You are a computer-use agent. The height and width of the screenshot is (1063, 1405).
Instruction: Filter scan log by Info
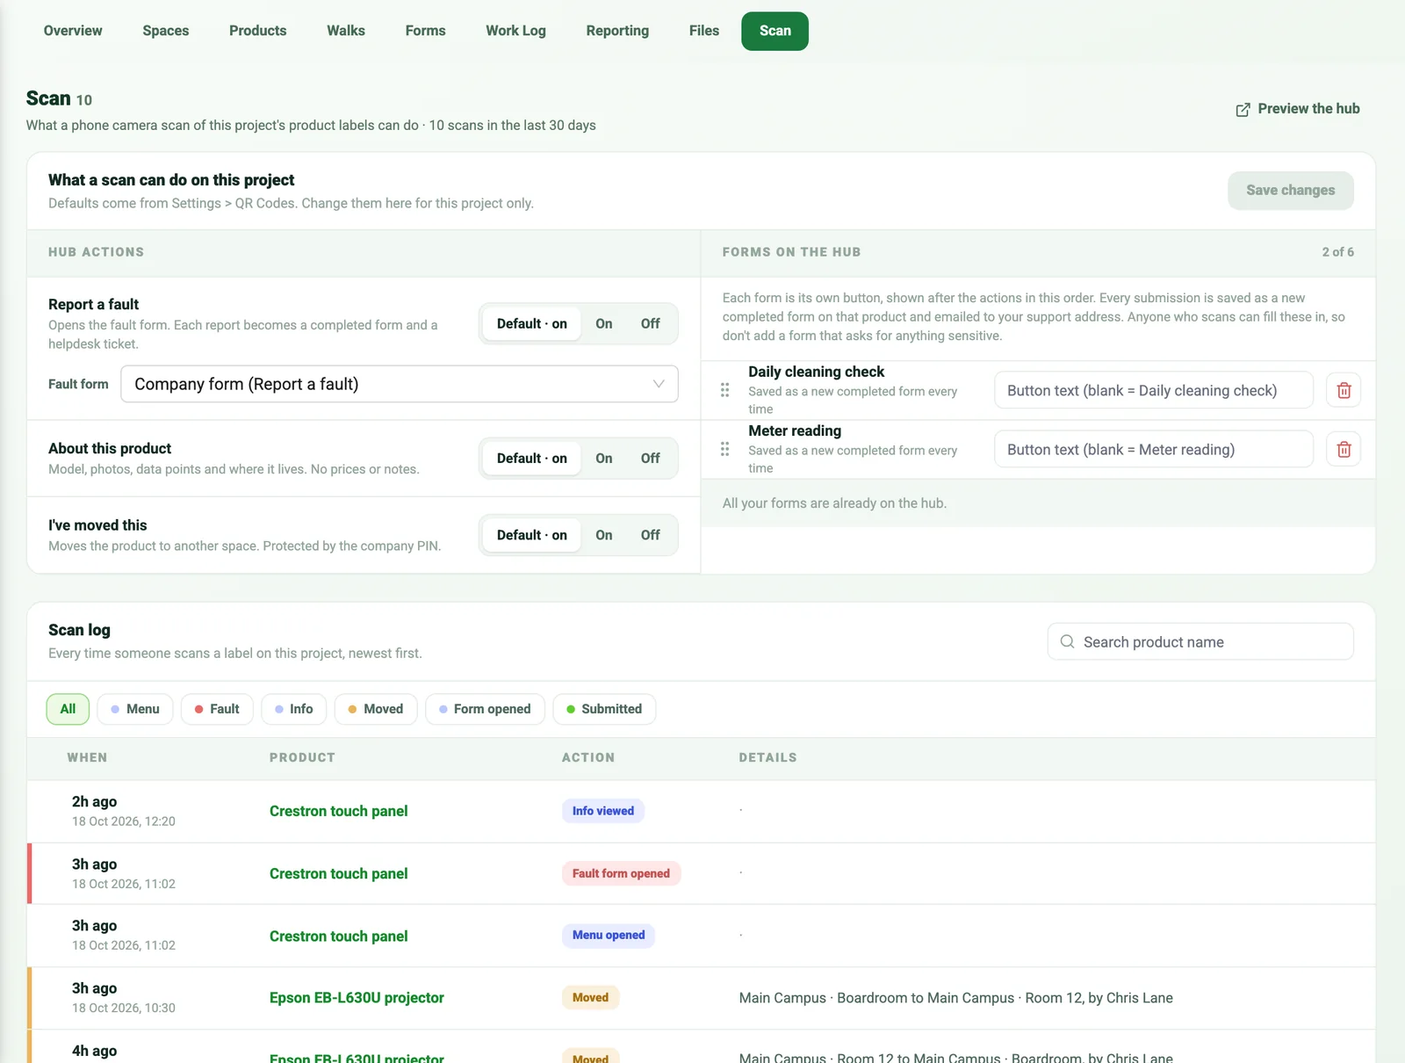294,709
